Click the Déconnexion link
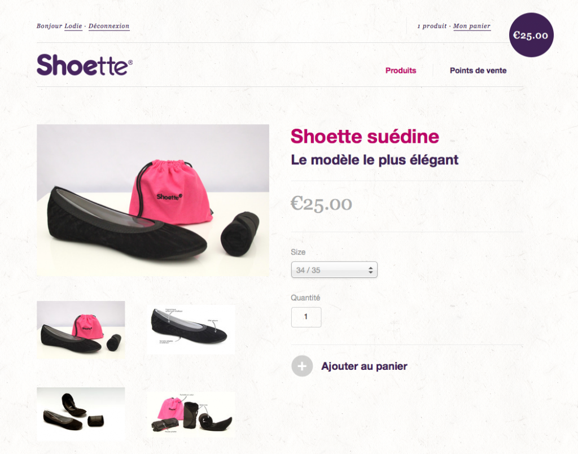This screenshot has width=578, height=454. [x=109, y=26]
